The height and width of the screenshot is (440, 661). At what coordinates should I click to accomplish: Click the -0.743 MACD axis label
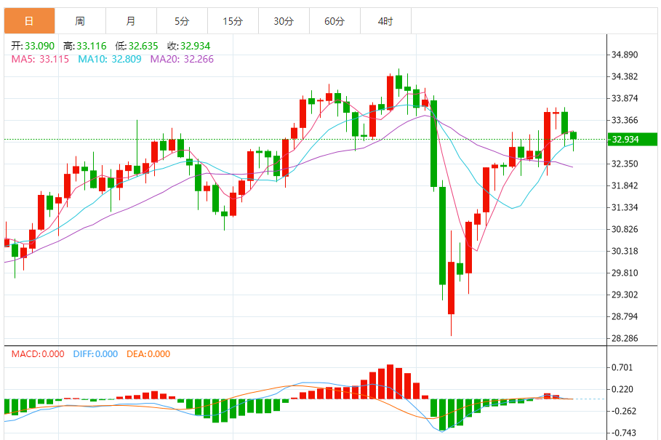[x=623, y=433]
